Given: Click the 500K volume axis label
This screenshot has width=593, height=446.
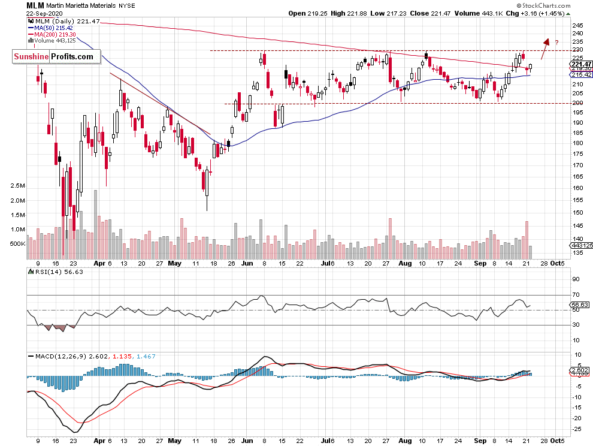Looking at the screenshot, I should click(x=17, y=244).
